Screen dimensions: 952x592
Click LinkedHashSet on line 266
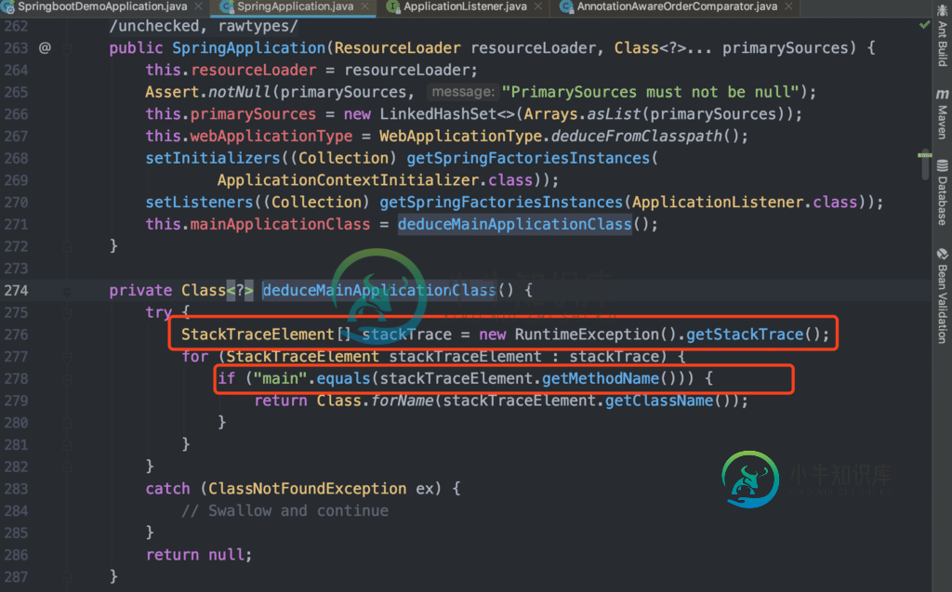coord(439,114)
